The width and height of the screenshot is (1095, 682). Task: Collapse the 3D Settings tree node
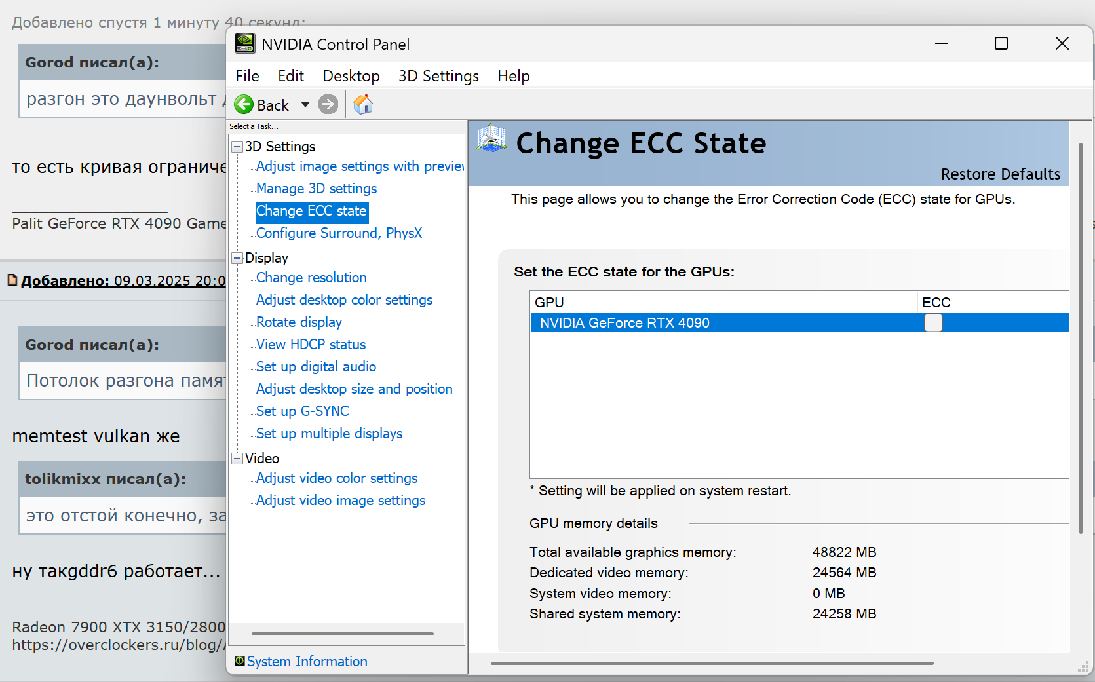[x=238, y=147]
